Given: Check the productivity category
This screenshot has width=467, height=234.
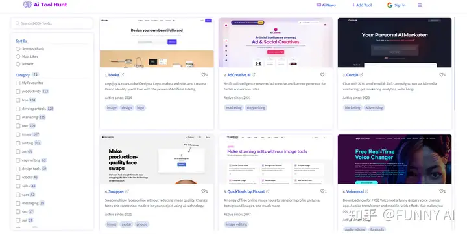Looking at the screenshot, I should click(x=18, y=92).
